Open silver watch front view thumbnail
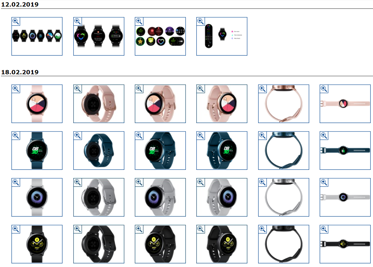The image size is (373, 267). coord(37,197)
